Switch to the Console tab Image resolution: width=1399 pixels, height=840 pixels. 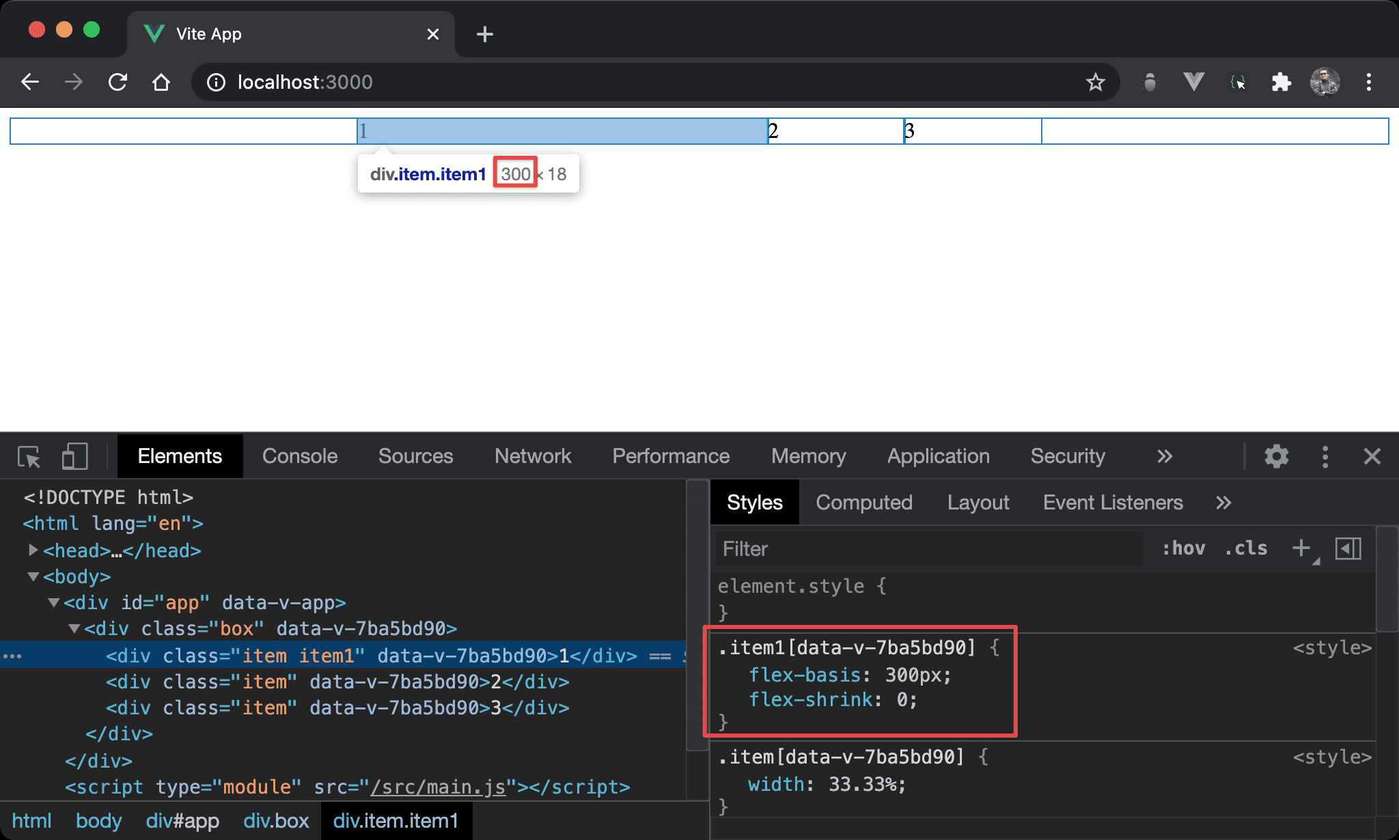click(x=300, y=456)
